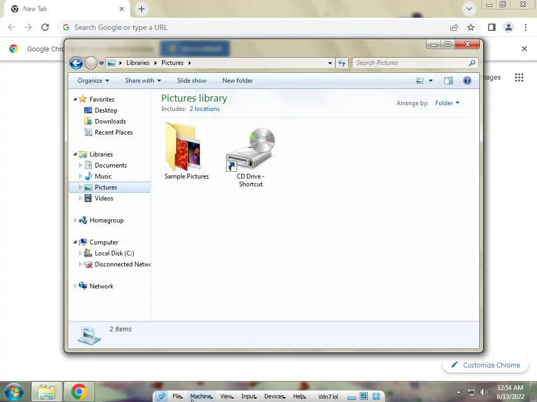
Task: Click the Explorer forward arrow button
Action: click(x=91, y=63)
